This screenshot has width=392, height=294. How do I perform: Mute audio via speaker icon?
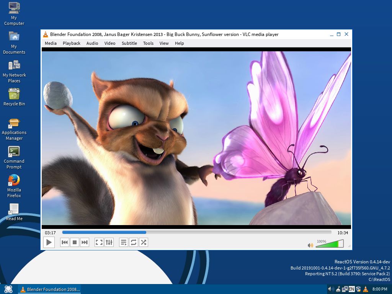click(310, 245)
